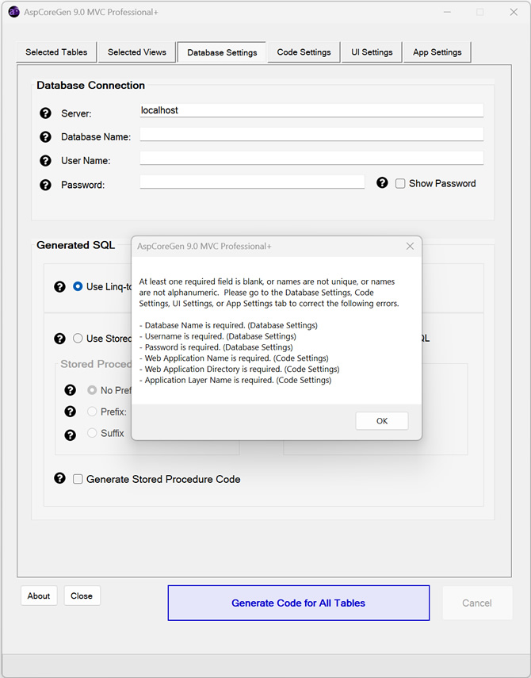Select the Use Stored radio button

point(78,338)
